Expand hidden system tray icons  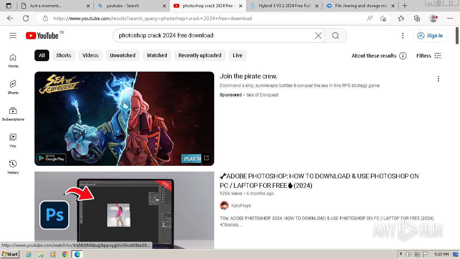click(x=401, y=254)
